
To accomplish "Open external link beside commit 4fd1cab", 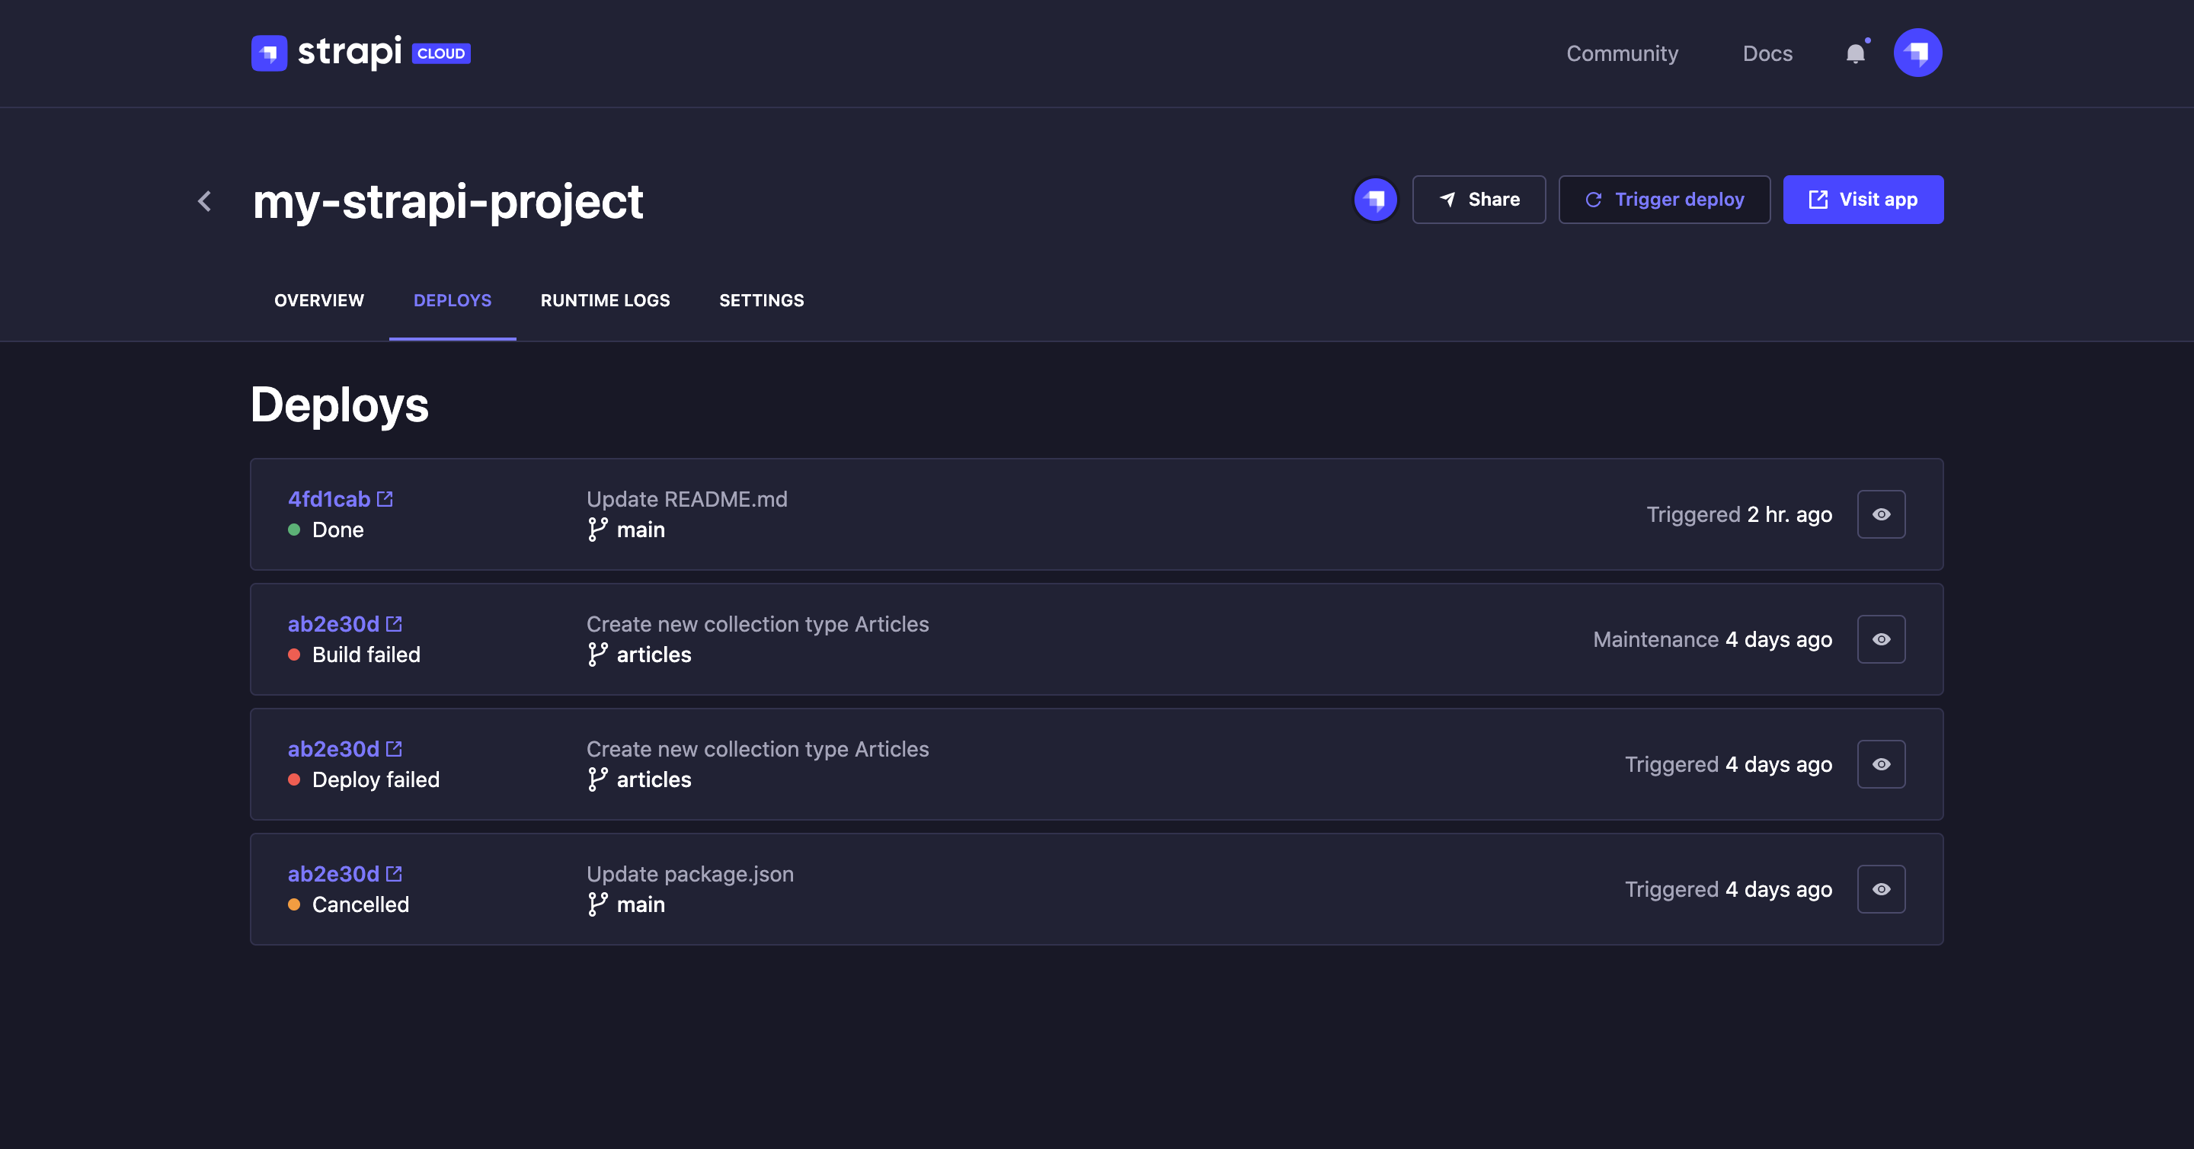I will (x=385, y=498).
